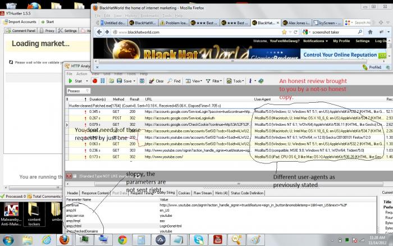This screenshot has width=393, height=246.
Task: Click the search magnifier in Firefox search box
Action: point(360,32)
